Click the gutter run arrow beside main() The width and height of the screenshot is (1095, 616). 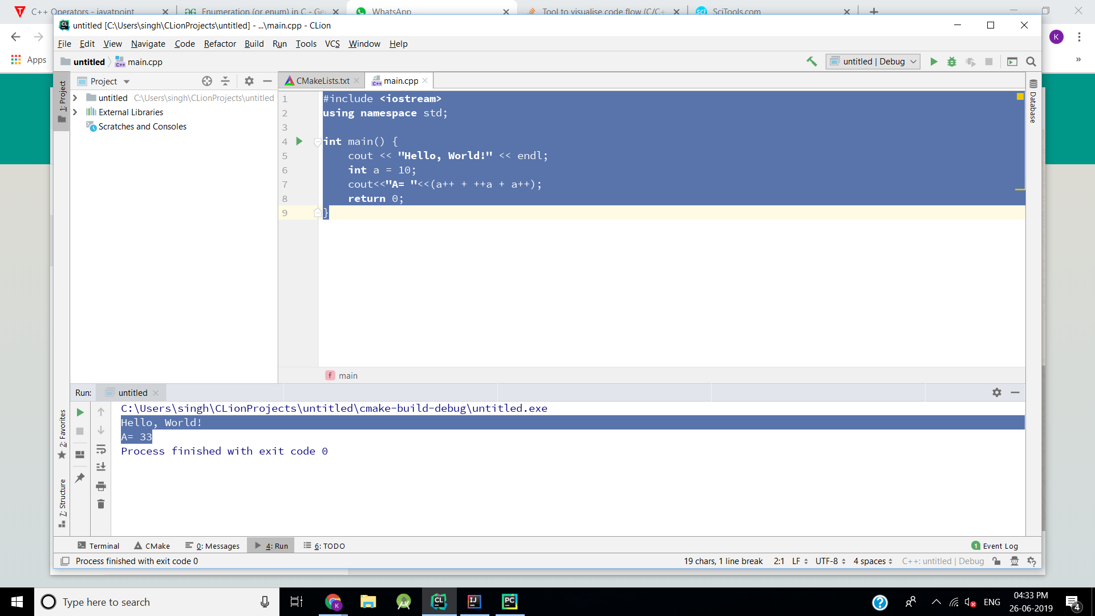(x=299, y=141)
